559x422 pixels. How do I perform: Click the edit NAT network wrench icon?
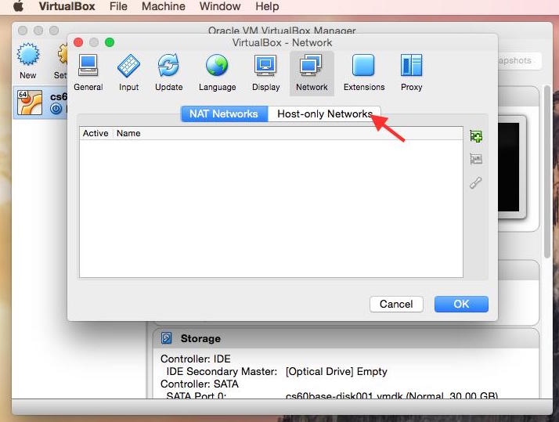(476, 182)
